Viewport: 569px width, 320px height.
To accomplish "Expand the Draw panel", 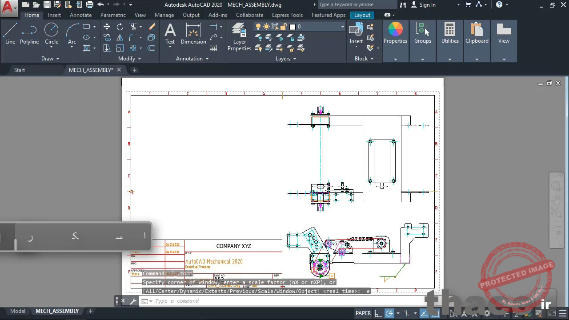I will (50, 58).
